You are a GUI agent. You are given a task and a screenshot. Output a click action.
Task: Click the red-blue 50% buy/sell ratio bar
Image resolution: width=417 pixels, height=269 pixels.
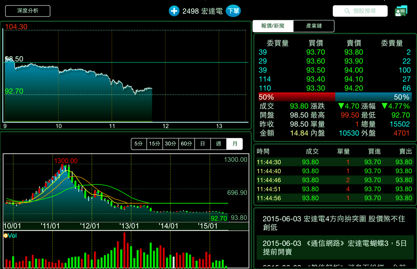335,97
